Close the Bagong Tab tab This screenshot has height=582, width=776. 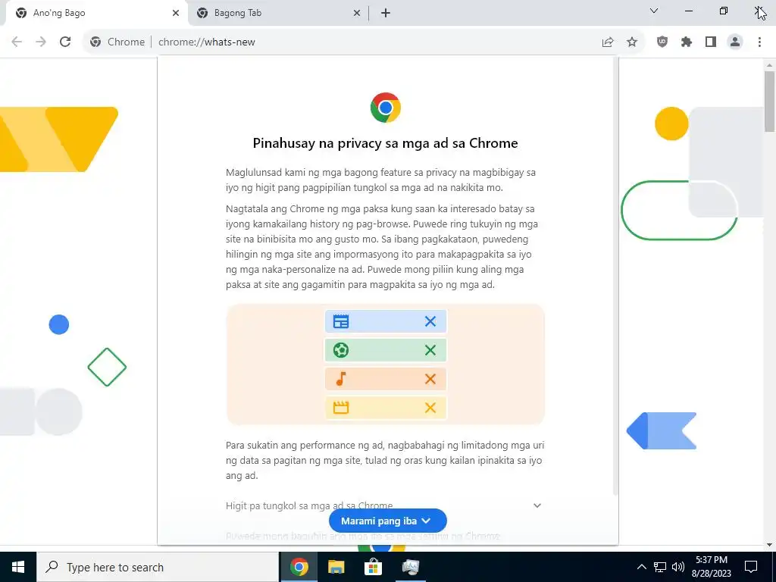357,14
